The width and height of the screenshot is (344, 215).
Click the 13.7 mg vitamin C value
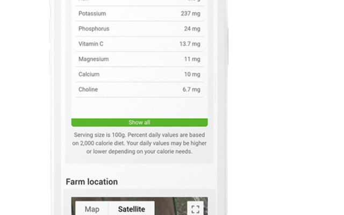coord(190,44)
